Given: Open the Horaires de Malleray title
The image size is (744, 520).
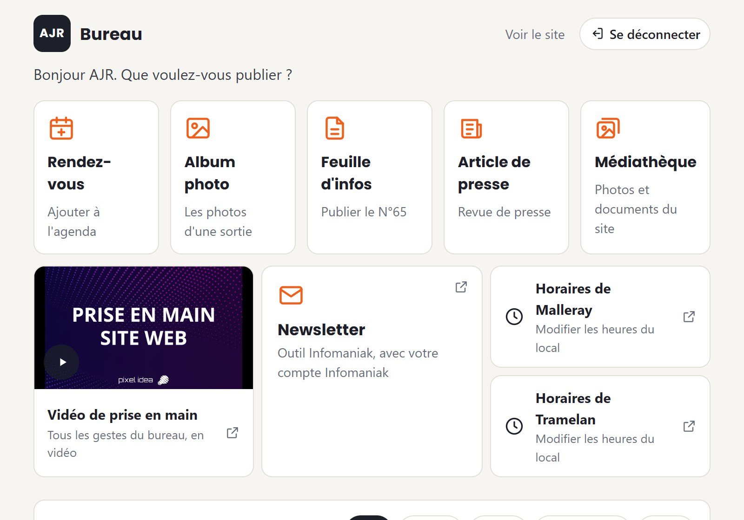Looking at the screenshot, I should [x=573, y=299].
